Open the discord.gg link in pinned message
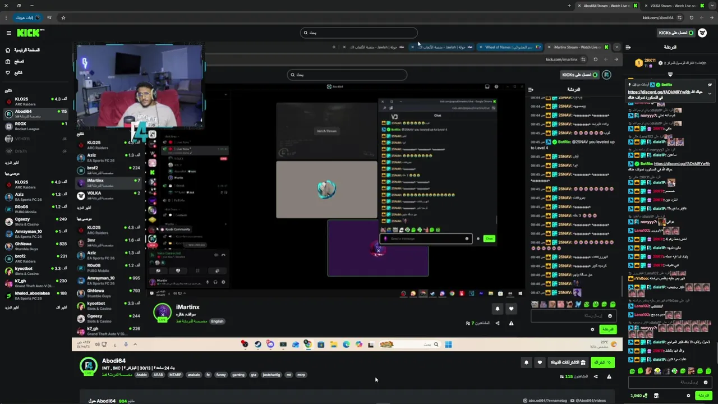The height and width of the screenshot is (404, 718). (659, 92)
